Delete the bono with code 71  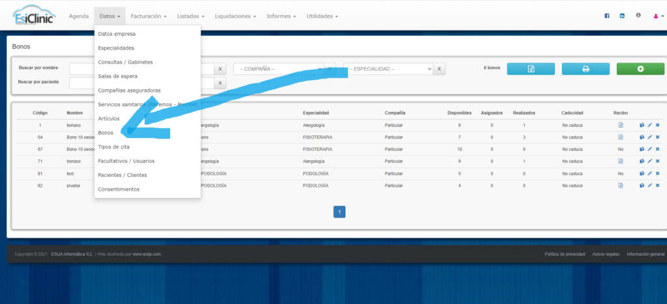(x=658, y=161)
